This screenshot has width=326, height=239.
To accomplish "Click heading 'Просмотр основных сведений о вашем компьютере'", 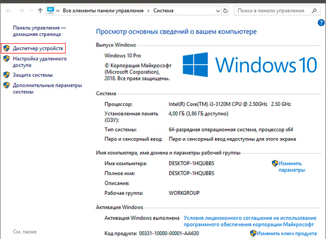I will [x=177, y=32].
